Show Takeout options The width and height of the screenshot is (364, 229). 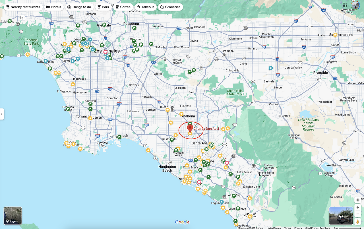point(145,7)
